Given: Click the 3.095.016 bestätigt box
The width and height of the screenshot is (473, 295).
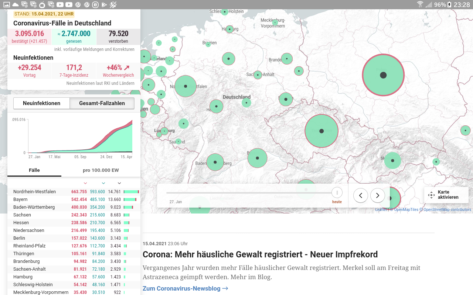Looking at the screenshot, I should pyautogui.click(x=29, y=37).
